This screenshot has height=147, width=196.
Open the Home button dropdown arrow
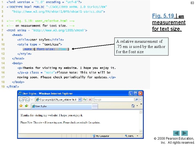pos(137,106)
